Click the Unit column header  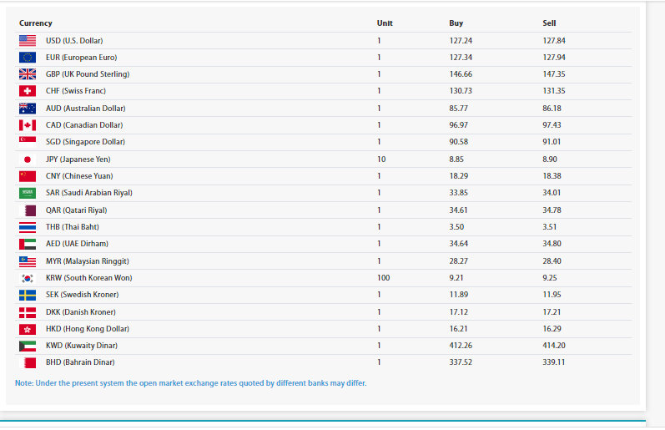(384, 23)
